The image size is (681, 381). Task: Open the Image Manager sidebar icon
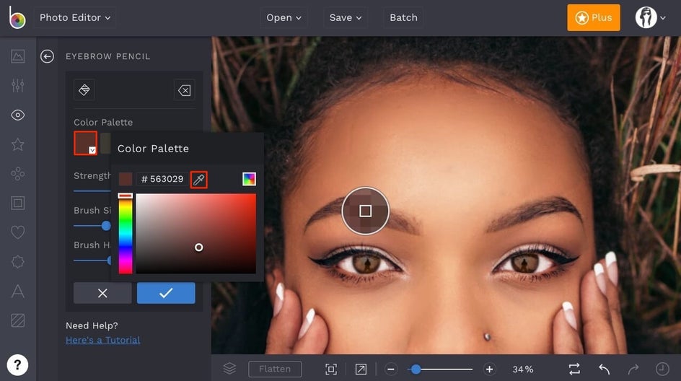point(18,56)
